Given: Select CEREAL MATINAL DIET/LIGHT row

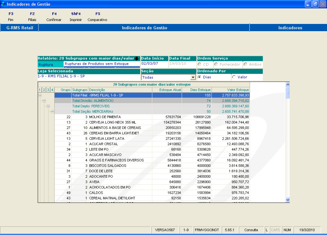Looking at the screenshot, I should pyautogui.click(x=152, y=198).
